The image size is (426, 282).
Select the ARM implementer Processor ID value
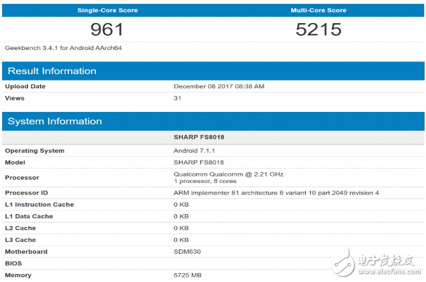[276, 192]
